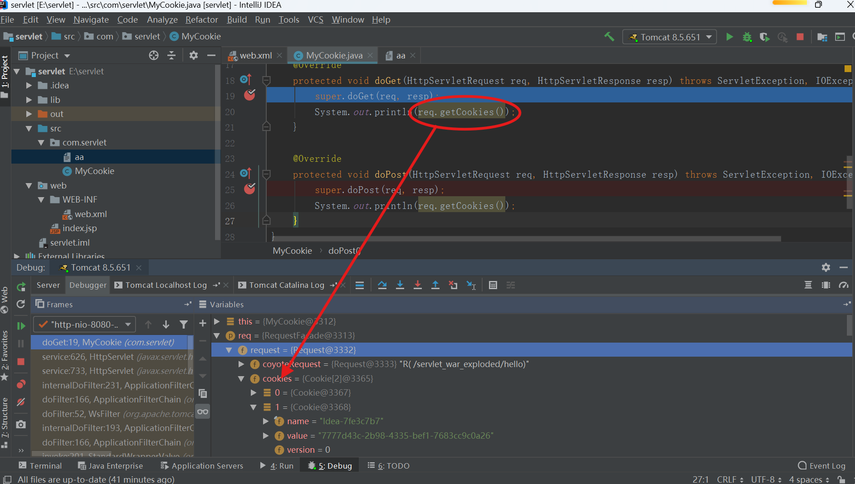Collapse the cookies variable node
Screen dimensions: 855x484
241,378
